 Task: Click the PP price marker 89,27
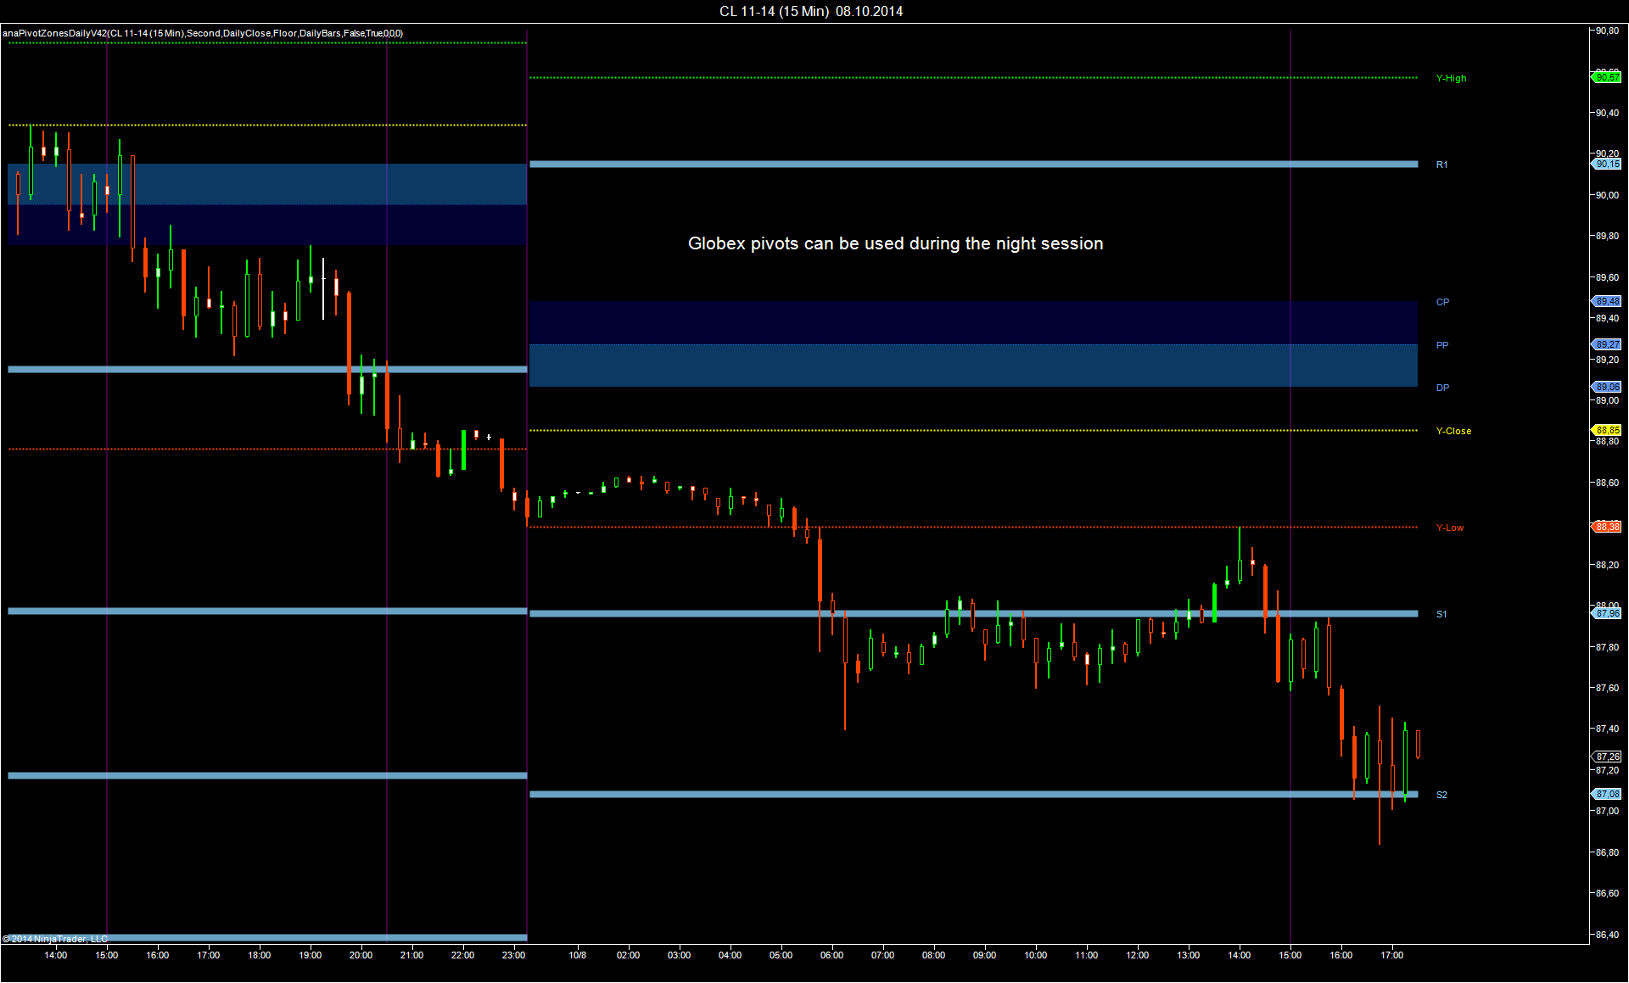point(1607,344)
